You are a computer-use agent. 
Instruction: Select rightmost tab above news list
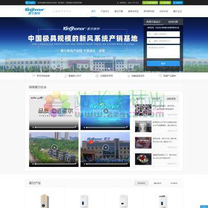[x=171, y=99]
